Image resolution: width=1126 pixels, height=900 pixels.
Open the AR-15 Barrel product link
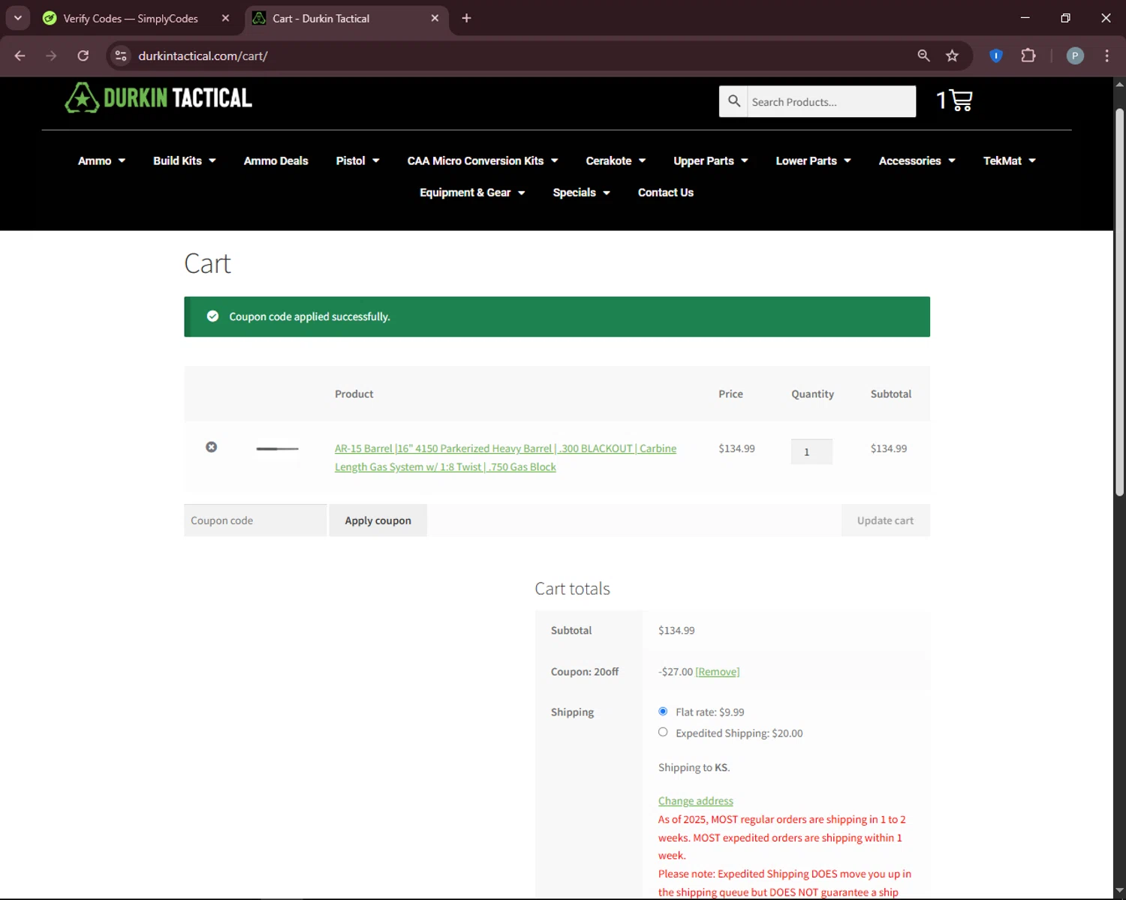coord(505,457)
